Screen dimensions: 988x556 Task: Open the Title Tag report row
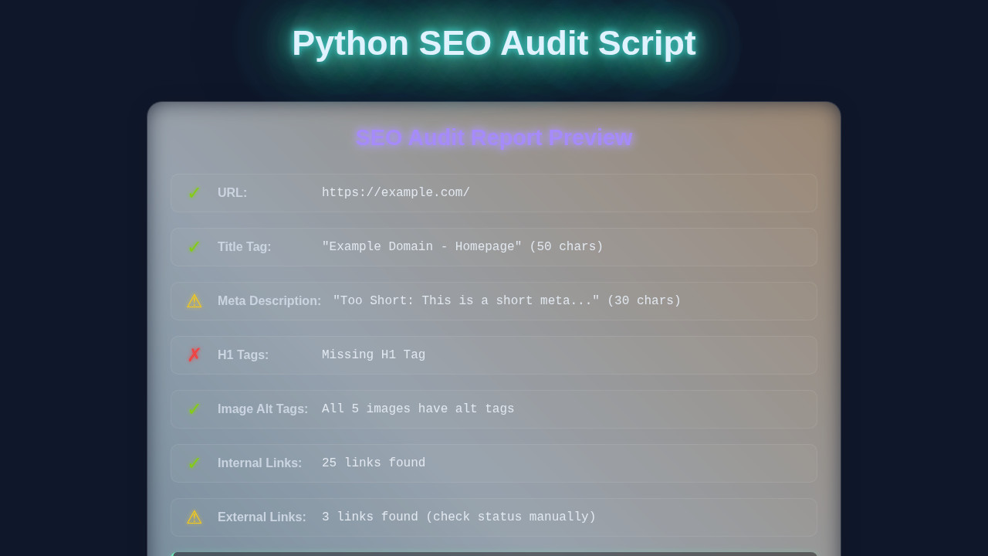click(x=494, y=247)
